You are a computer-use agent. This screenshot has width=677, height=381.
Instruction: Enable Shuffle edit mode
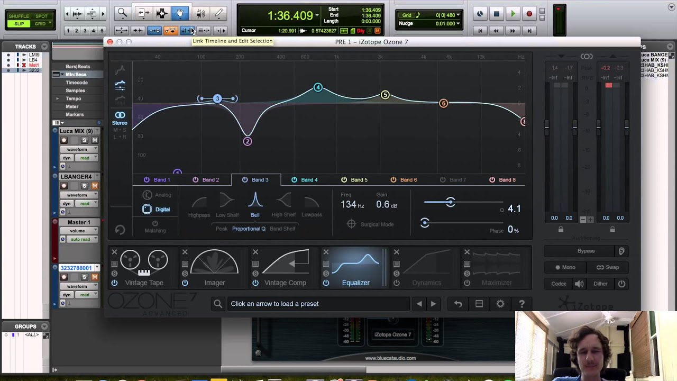(19, 17)
